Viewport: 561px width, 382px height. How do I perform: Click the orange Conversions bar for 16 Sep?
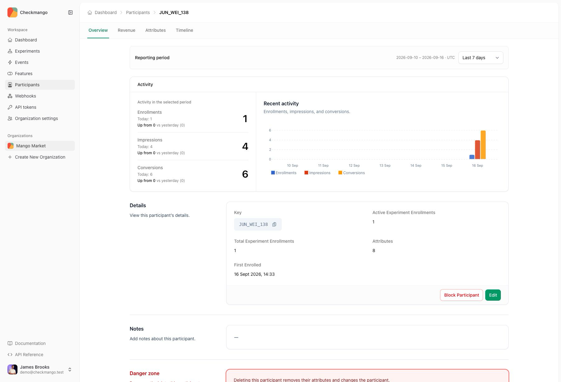tap(483, 145)
